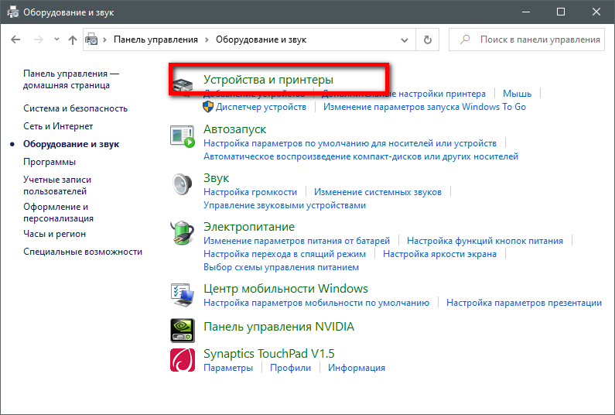
Task: Select Сеть и Интернет in sidebar
Action: tap(58, 126)
